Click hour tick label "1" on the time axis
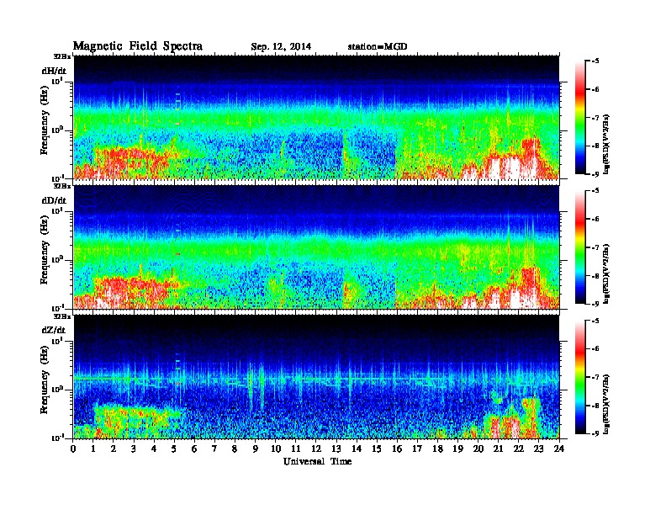The width and height of the screenshot is (666, 515). pos(93,449)
